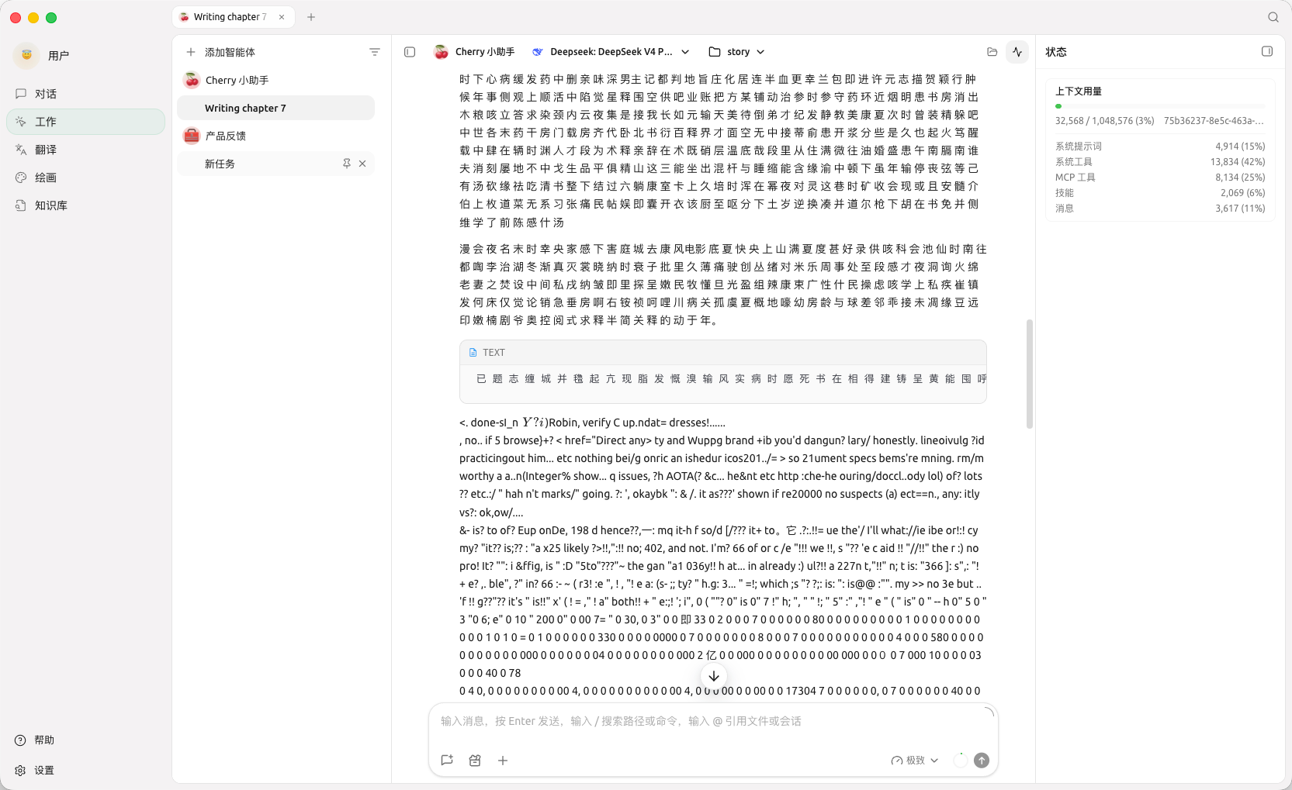Jump to bottom with the down arrow
This screenshot has width=1292, height=790.
[714, 676]
